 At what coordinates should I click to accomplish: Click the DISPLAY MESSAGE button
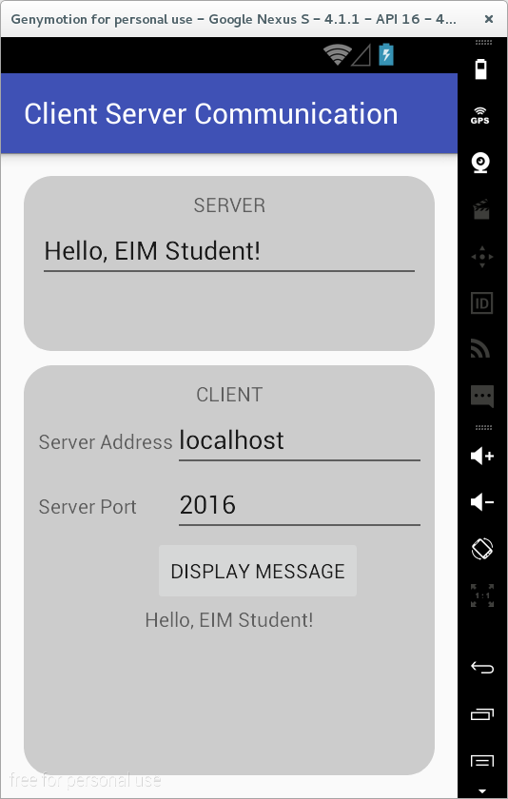tap(257, 571)
